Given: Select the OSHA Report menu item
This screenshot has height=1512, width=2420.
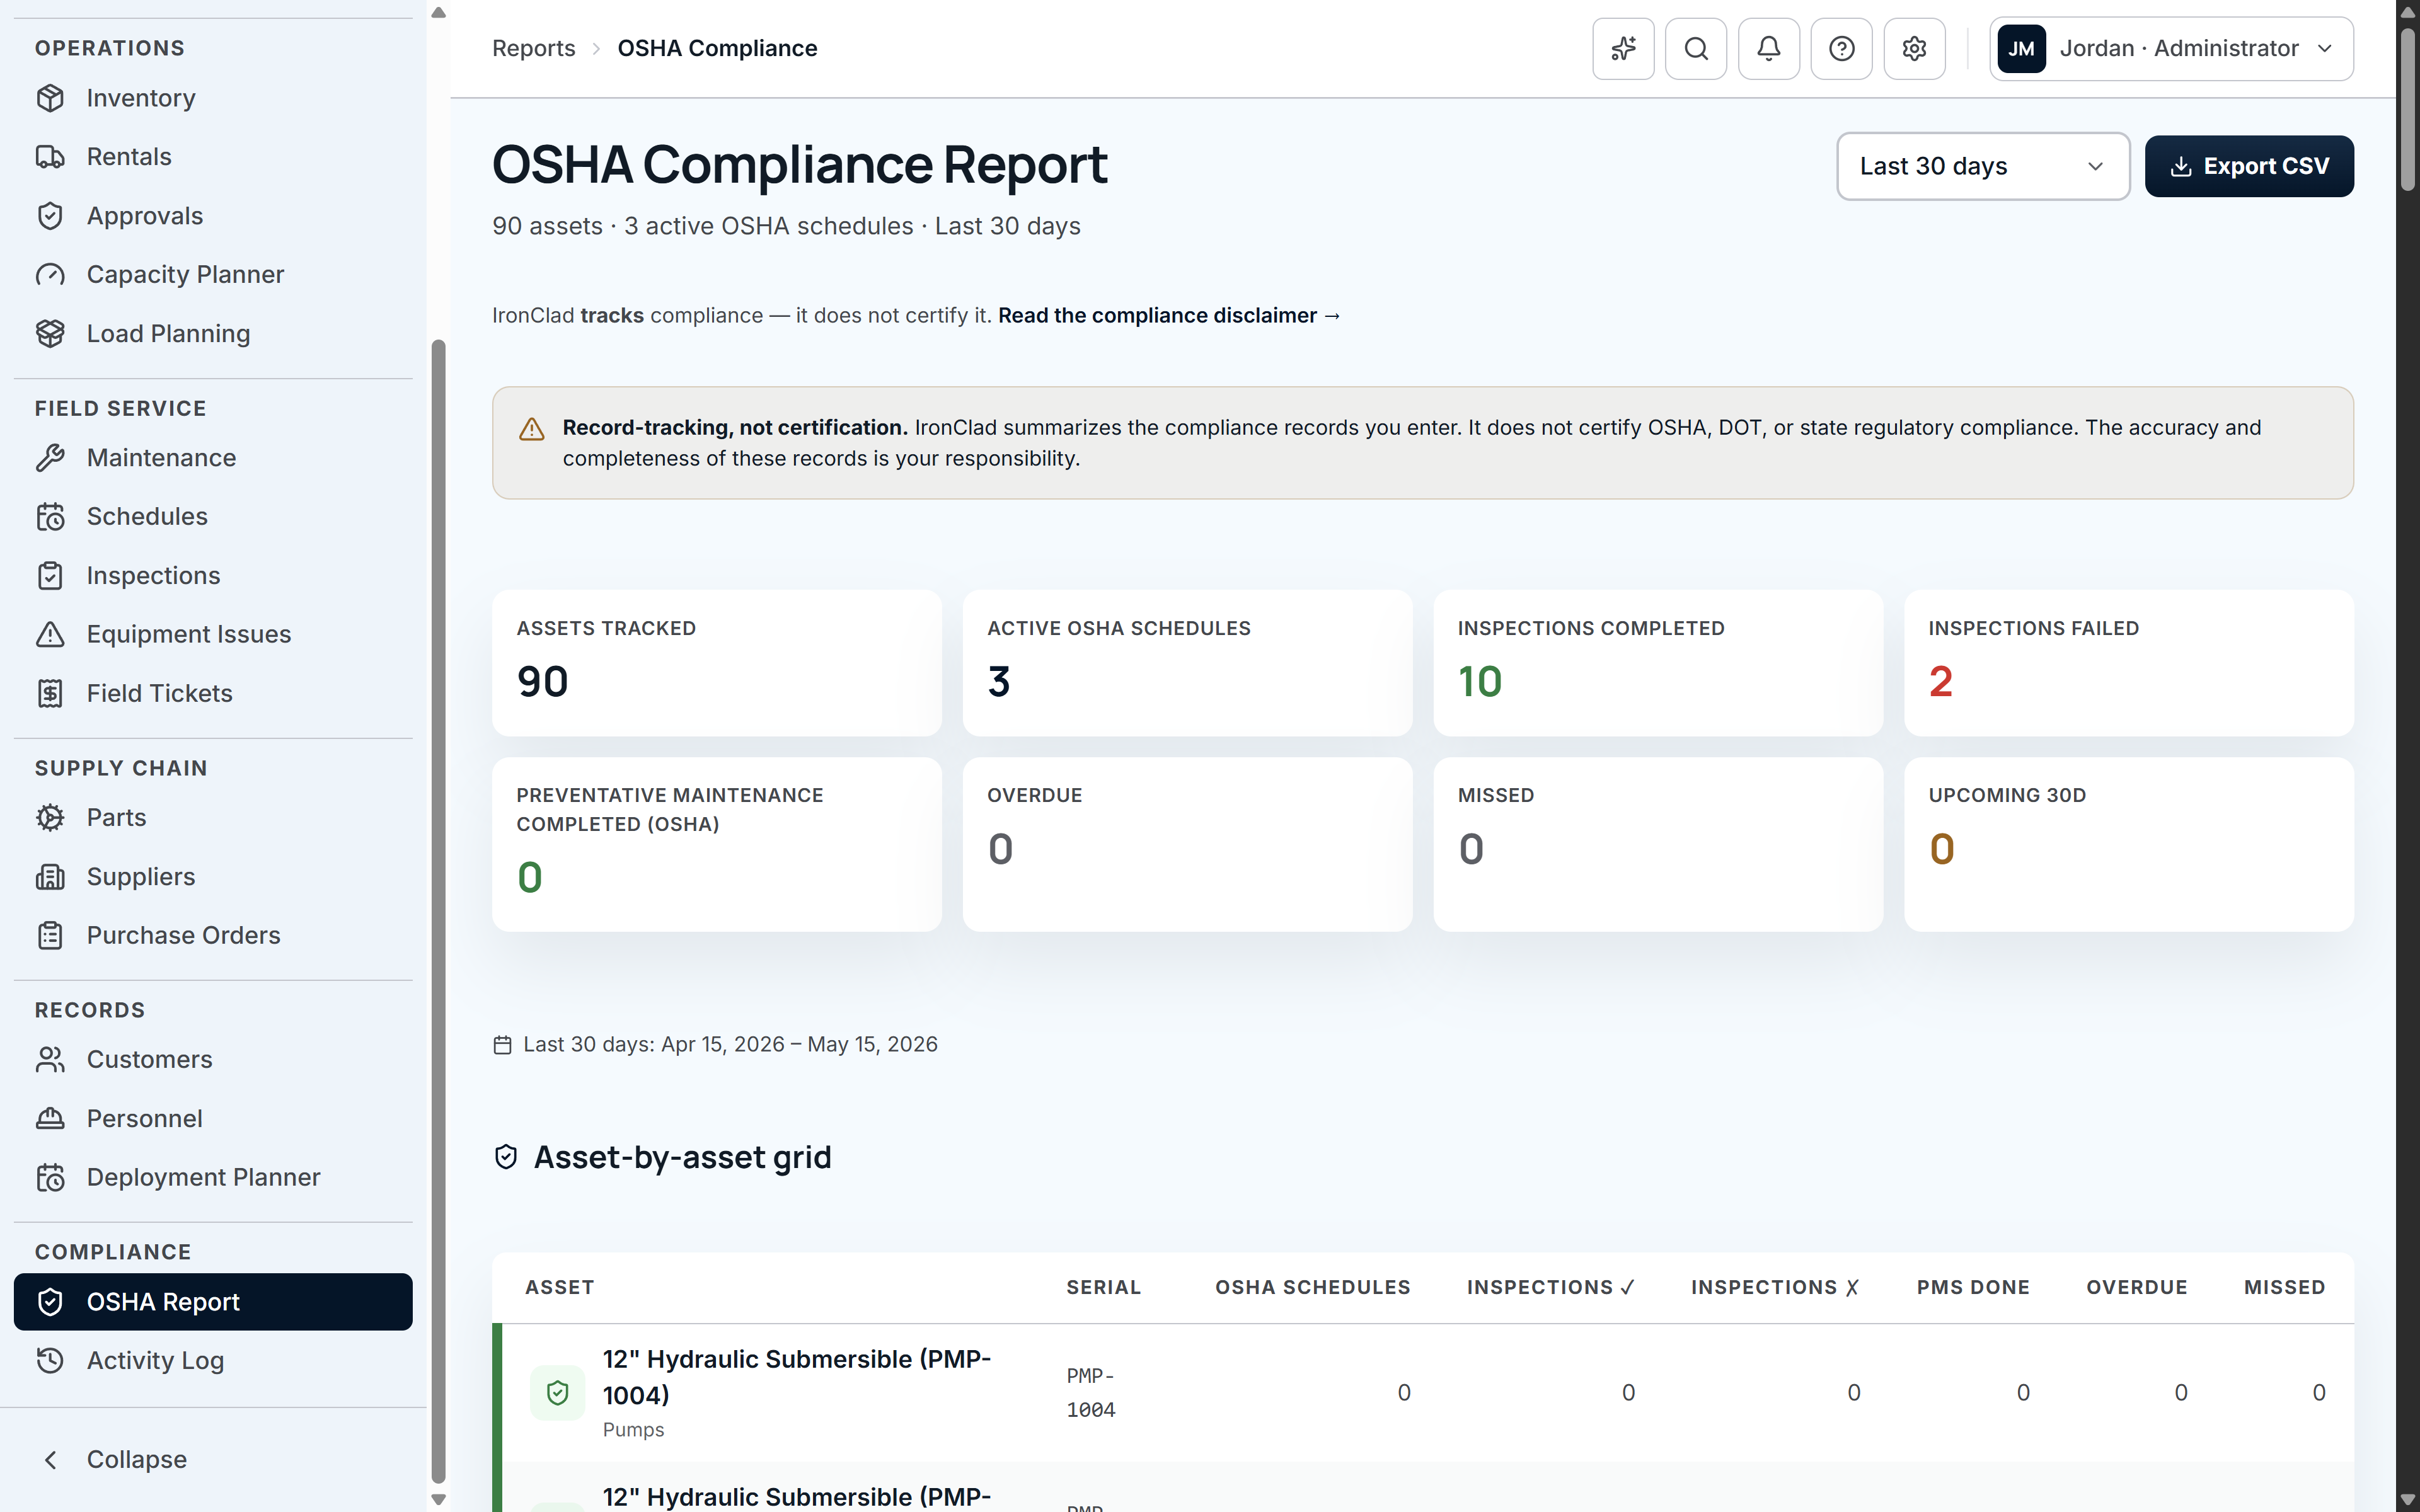Looking at the screenshot, I should 213,1301.
